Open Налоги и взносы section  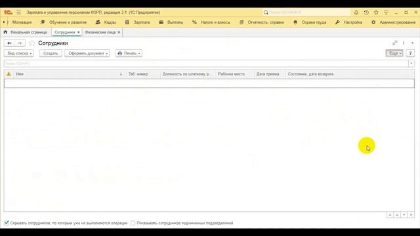coord(211,22)
